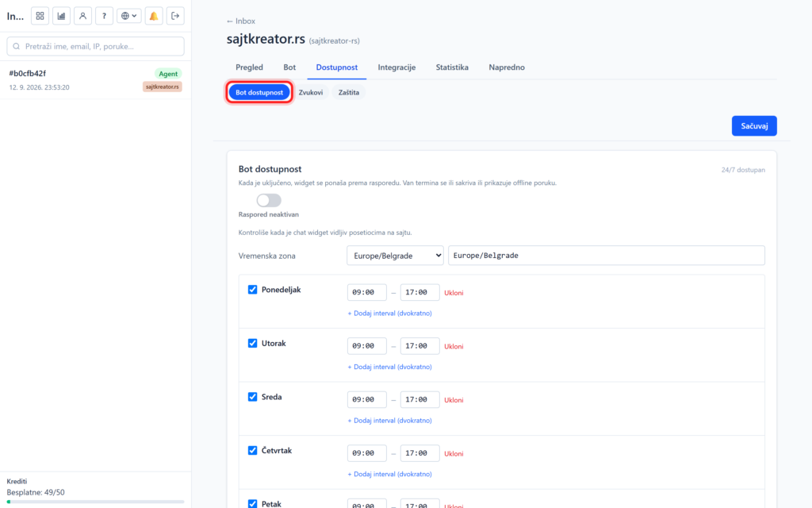The image size is (812, 508).
Task: Open the Napredno tab
Action: [x=507, y=67]
